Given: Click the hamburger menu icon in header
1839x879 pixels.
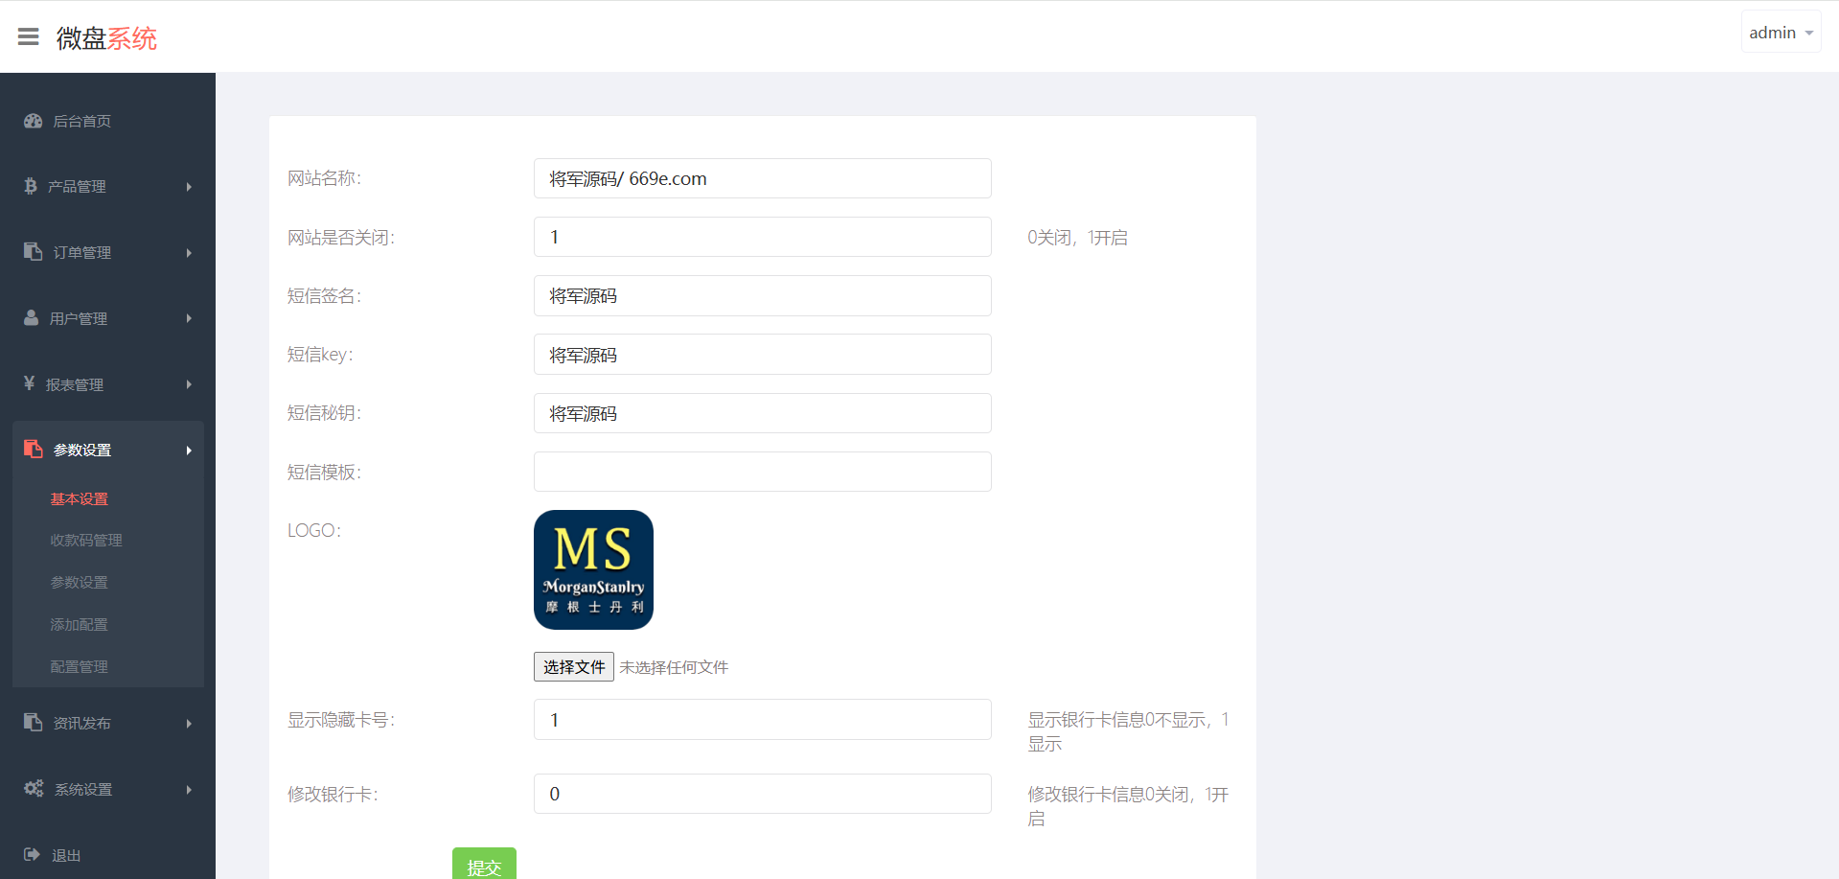Looking at the screenshot, I should (x=29, y=36).
